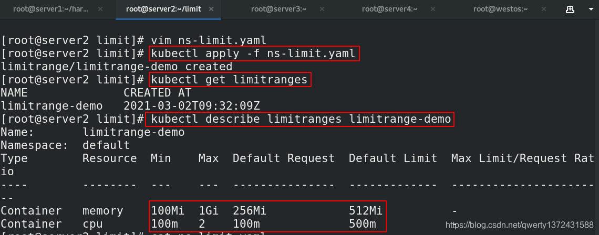599x235 pixels.
Task: Click 'limitrange/limitrange-demo created' output line
Action: (x=116, y=67)
